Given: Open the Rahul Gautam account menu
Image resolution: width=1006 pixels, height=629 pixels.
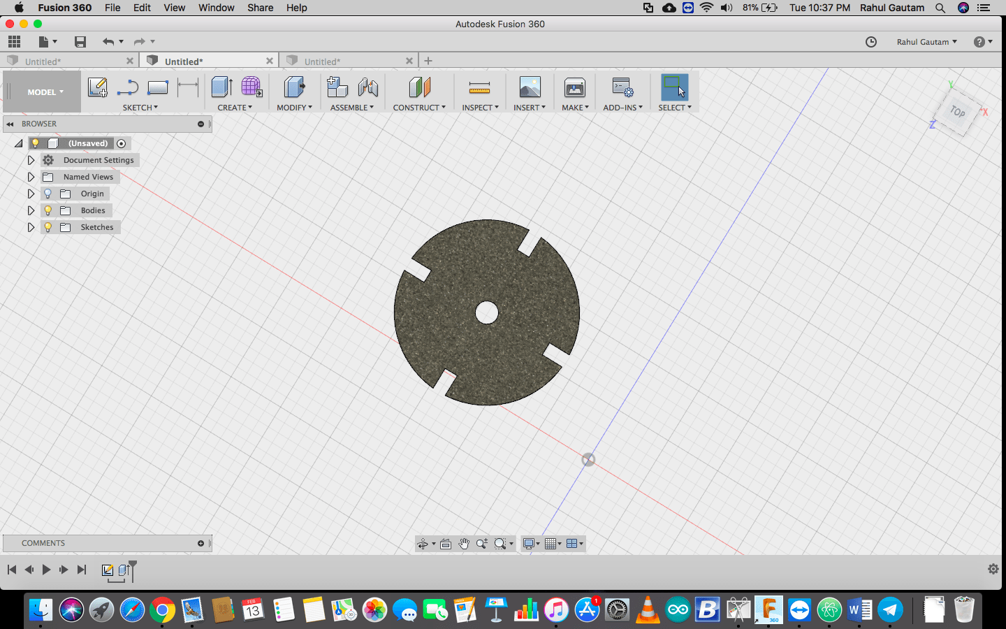Looking at the screenshot, I should coord(927,42).
